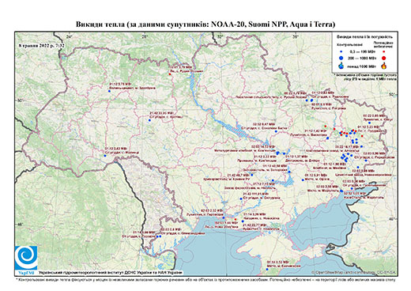Click blue marker at Zdolbuniv in western Ukraine

pyautogui.click(x=109, y=91)
